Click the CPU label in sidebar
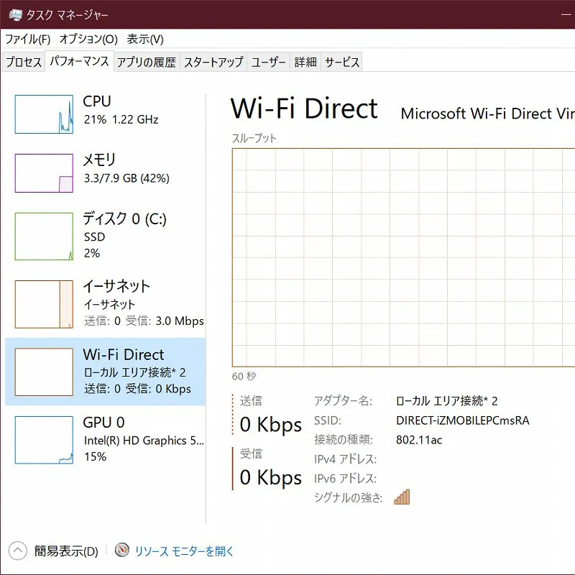Viewport: 575px width, 575px height. [97, 101]
